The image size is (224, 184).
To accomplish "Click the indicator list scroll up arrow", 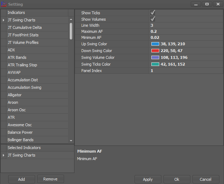I will point(71,19).
